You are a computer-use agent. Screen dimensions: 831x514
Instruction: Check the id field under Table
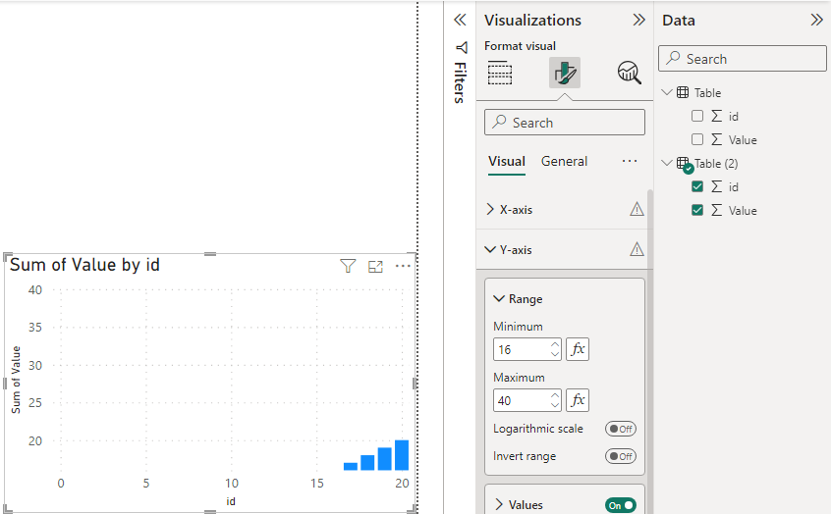697,116
